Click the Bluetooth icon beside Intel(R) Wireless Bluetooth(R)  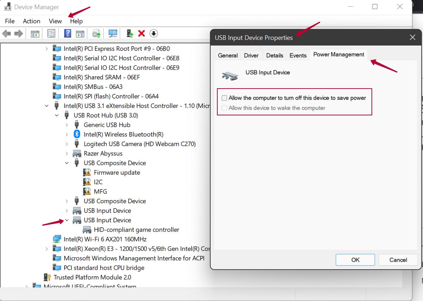(x=77, y=134)
